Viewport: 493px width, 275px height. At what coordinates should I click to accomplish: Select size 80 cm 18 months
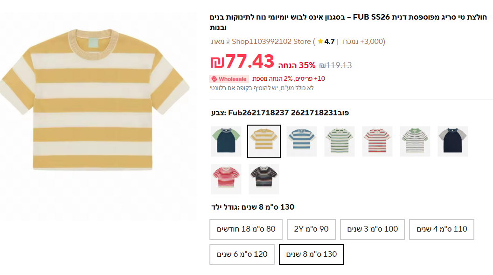click(246, 229)
